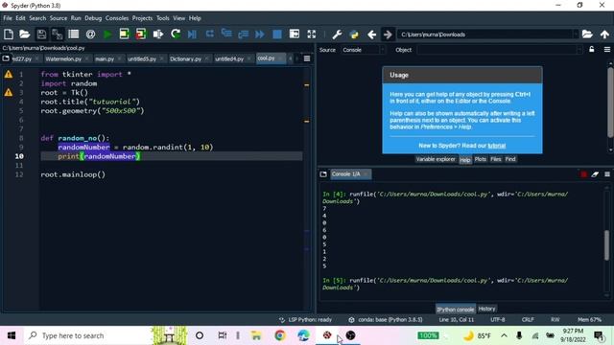
Task: Click warning icon on line 3
Action: pos(9,92)
